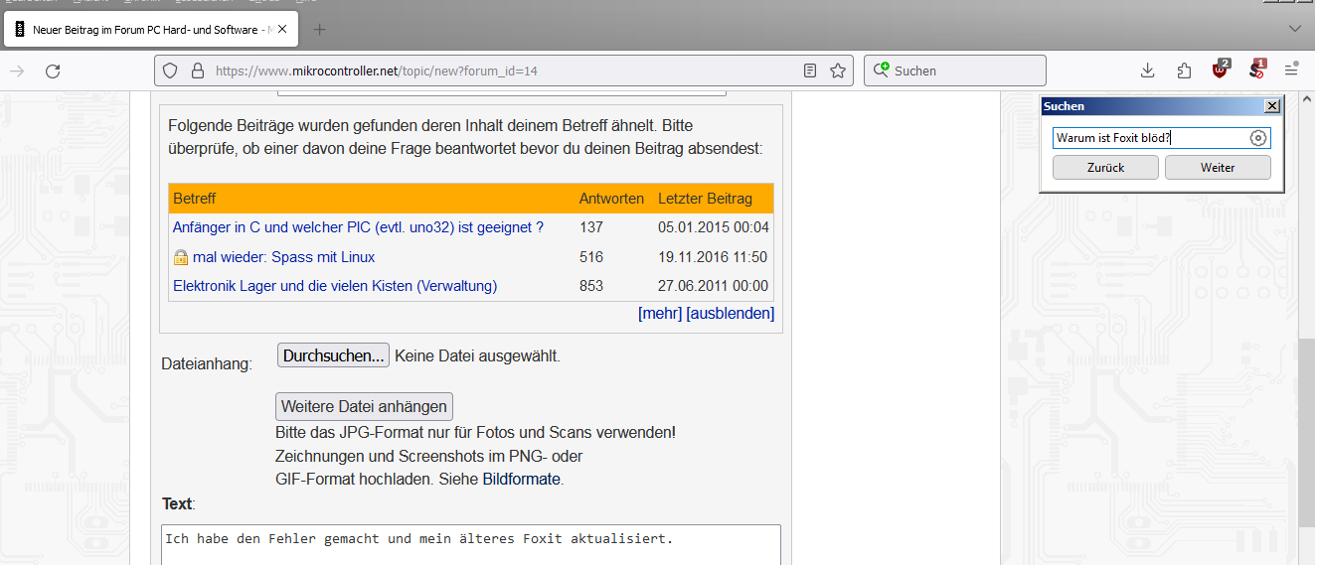This screenshot has height=565, width=1317.
Task: Open thread Elektronik Lager und die vielen Kisten
Action: pyautogui.click(x=335, y=286)
